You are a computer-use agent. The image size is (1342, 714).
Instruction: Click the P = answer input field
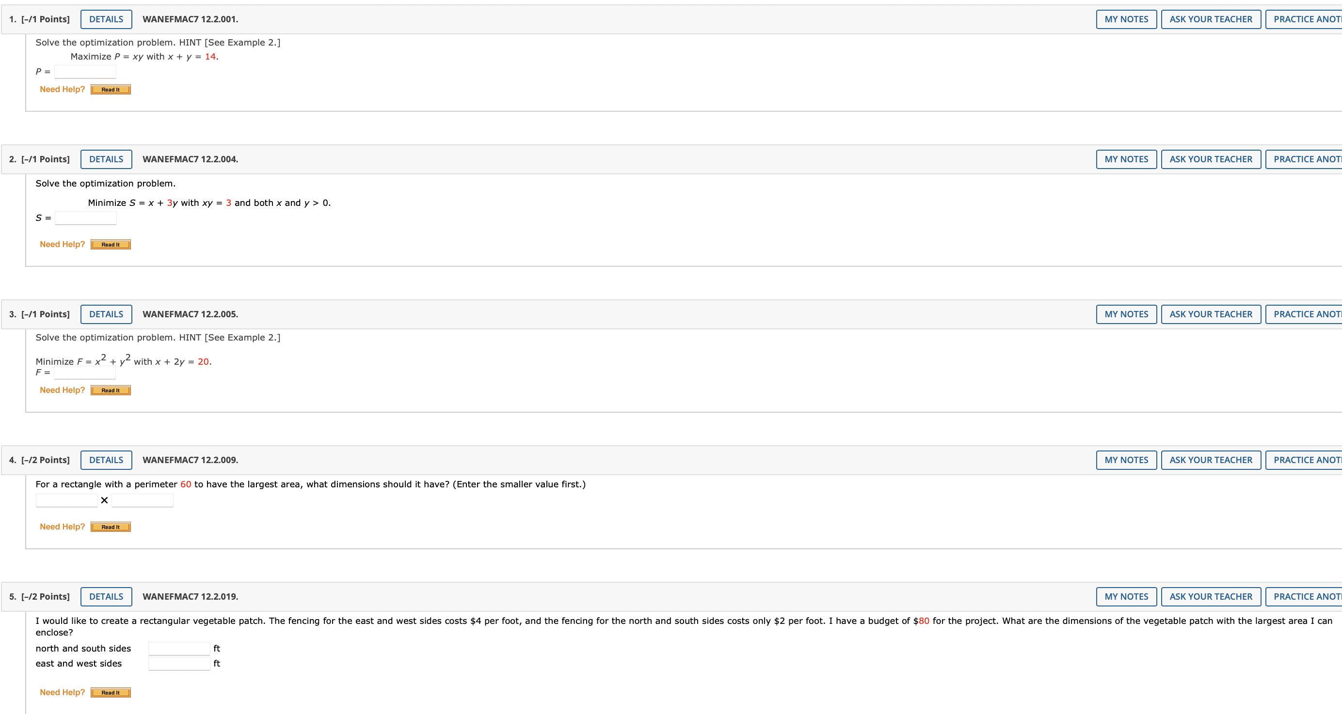(x=84, y=71)
